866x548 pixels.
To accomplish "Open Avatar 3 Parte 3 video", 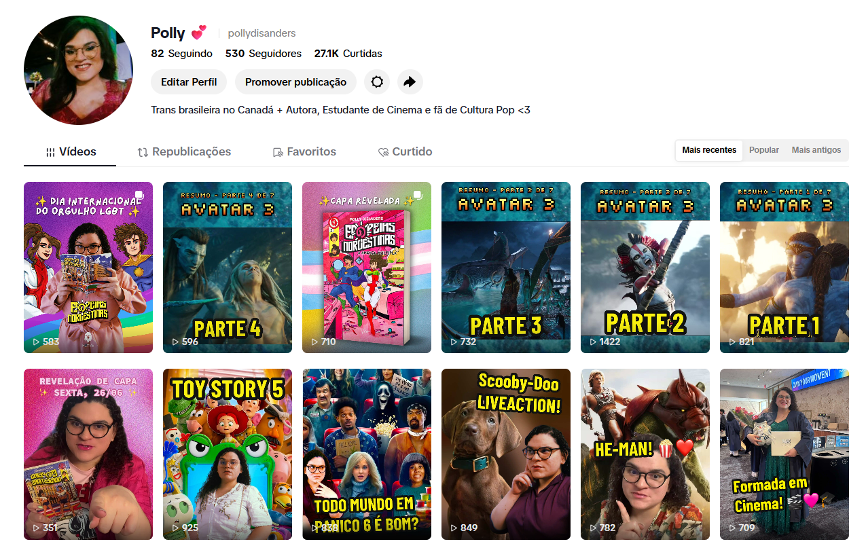I will click(506, 268).
